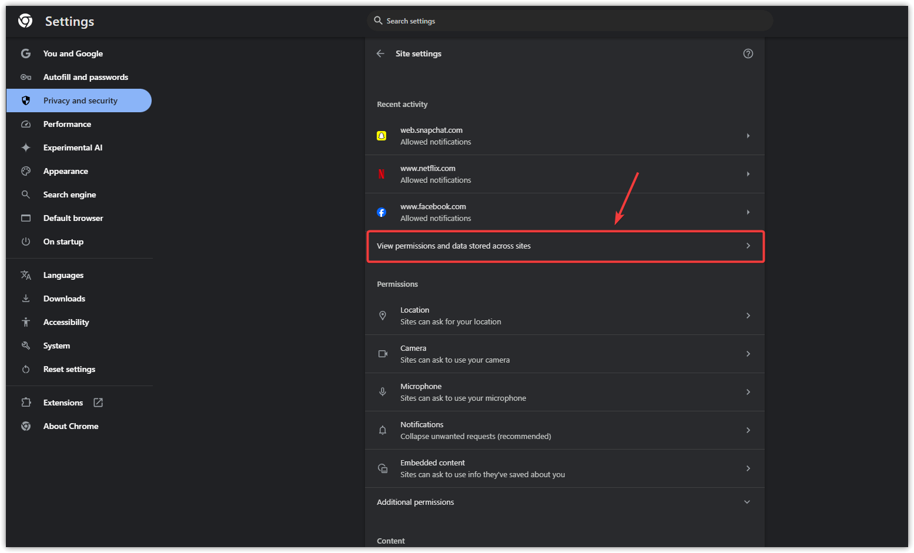The image size is (914, 553).
Task: Open the Camera permission chevron
Action: pos(748,354)
